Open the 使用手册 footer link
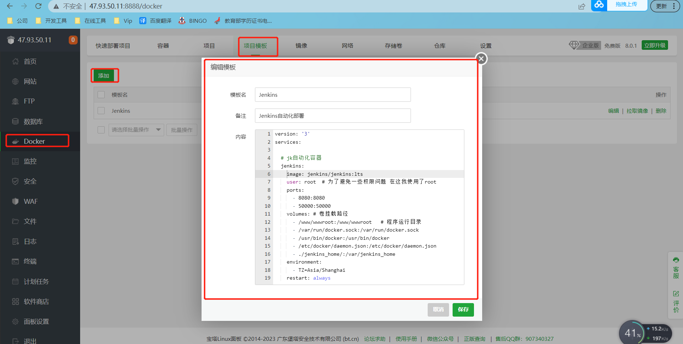683x344 pixels. coord(406,339)
